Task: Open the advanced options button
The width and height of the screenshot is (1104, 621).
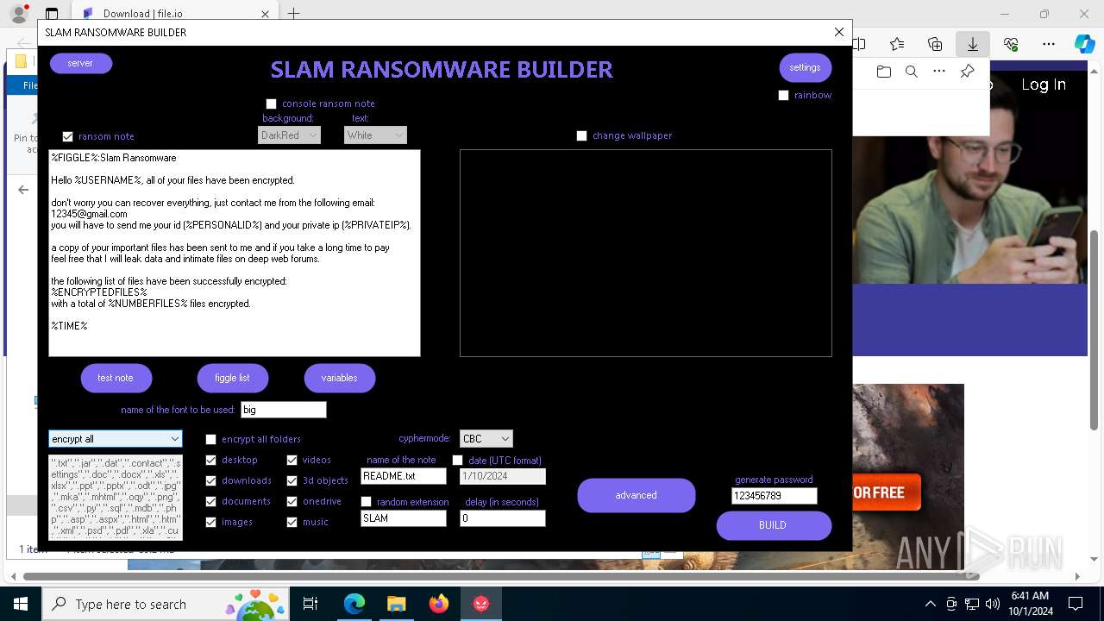Action: click(636, 495)
